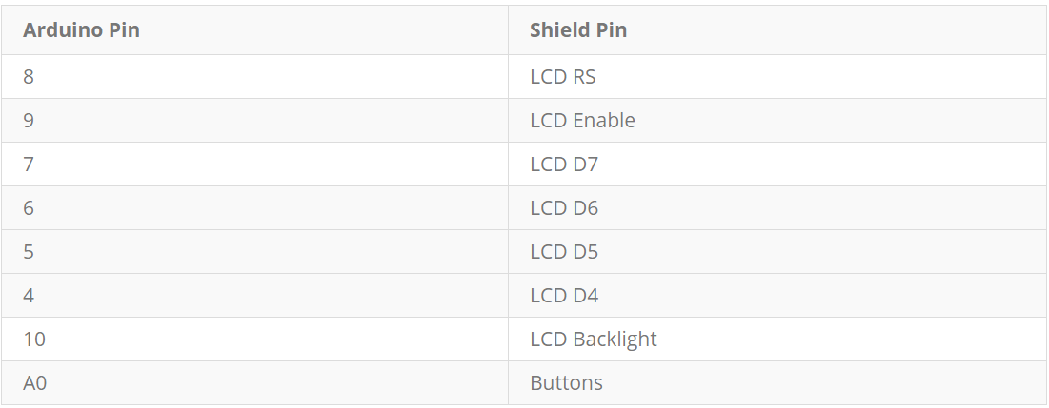Click the Arduino pin 9 cell
The width and height of the screenshot is (1049, 408).
[29, 121]
